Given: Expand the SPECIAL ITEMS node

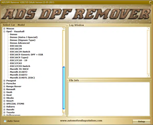Looking at the screenshot, I should (x=4, y=104).
